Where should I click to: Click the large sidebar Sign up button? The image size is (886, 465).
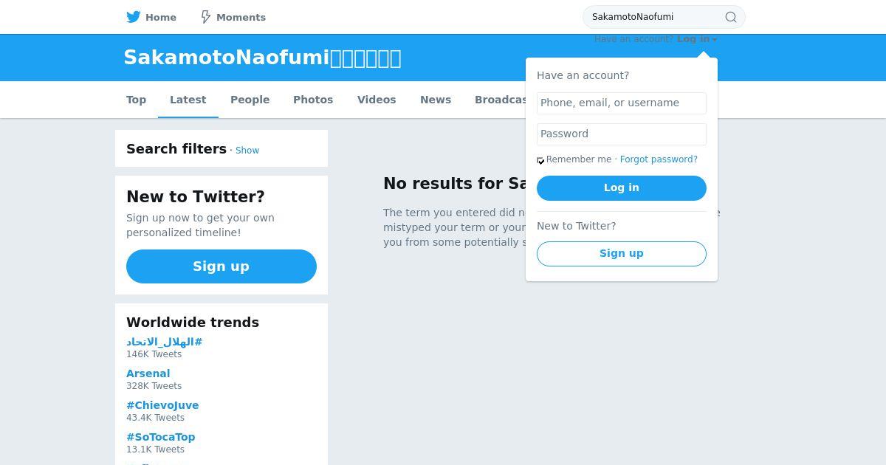221,266
